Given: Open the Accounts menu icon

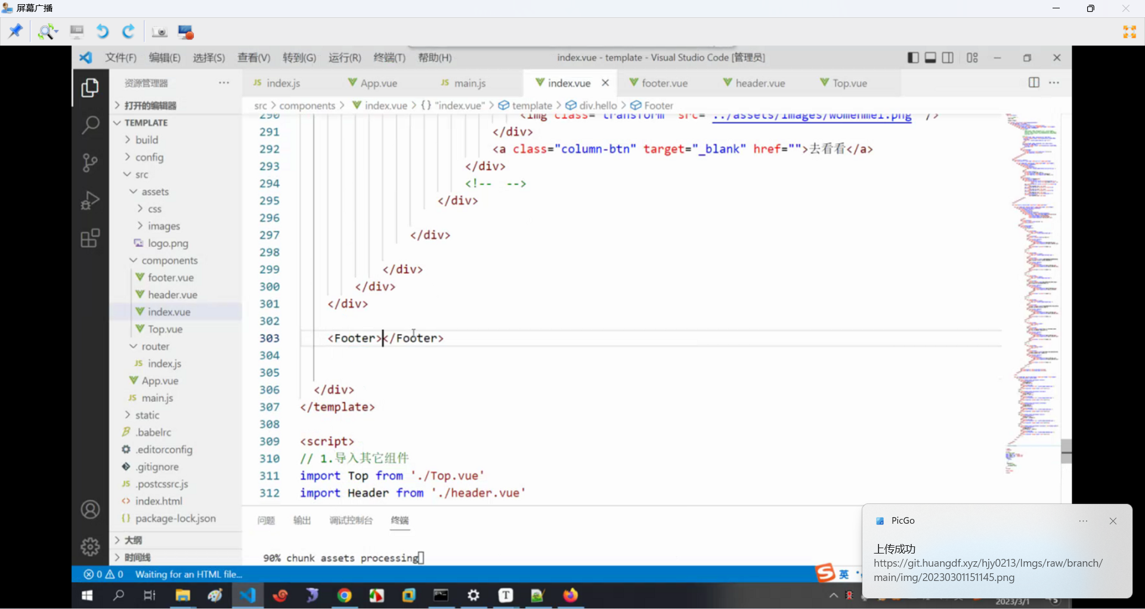Looking at the screenshot, I should pyautogui.click(x=90, y=510).
